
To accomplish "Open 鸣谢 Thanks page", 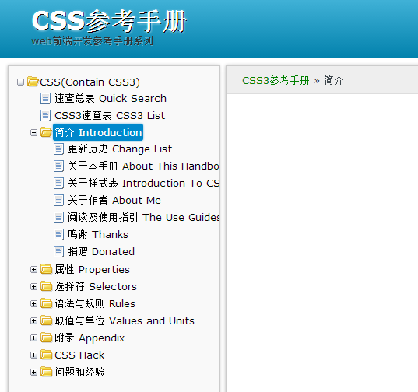I will [98, 235].
